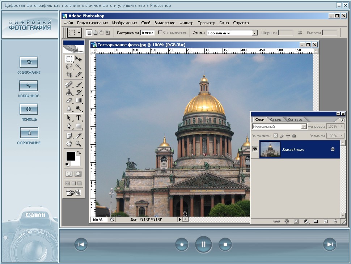Reset default foreground and background colors
The image size is (351, 264).
click(x=67, y=165)
